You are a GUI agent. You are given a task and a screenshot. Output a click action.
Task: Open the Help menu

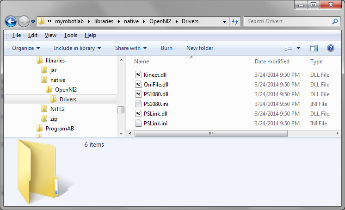(x=90, y=35)
